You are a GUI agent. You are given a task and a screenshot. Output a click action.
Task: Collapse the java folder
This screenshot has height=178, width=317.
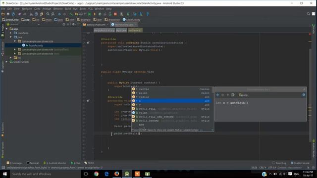pyautogui.click(x=11, y=37)
